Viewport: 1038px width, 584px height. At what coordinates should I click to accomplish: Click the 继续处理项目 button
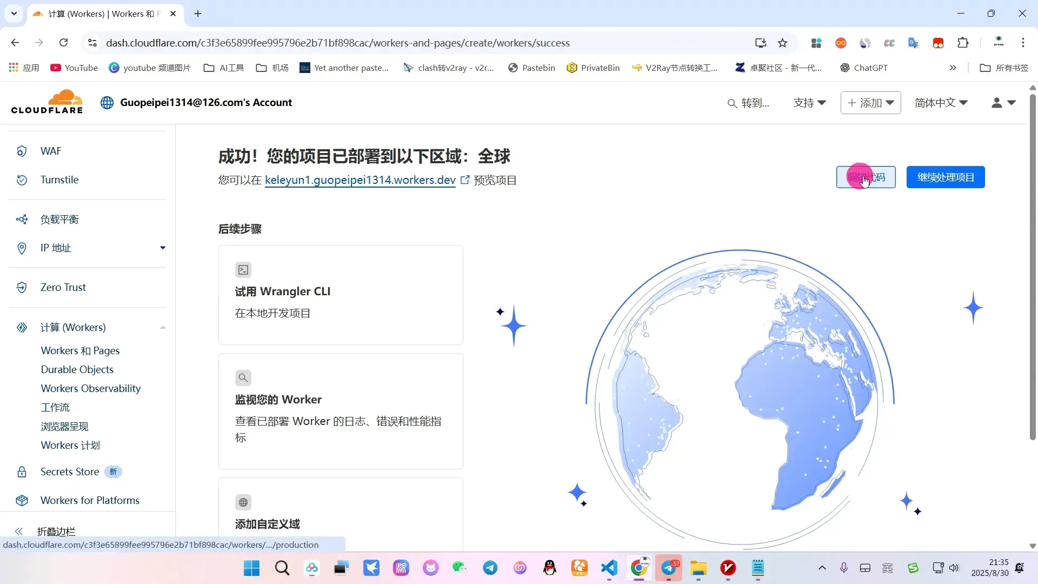[x=945, y=177]
